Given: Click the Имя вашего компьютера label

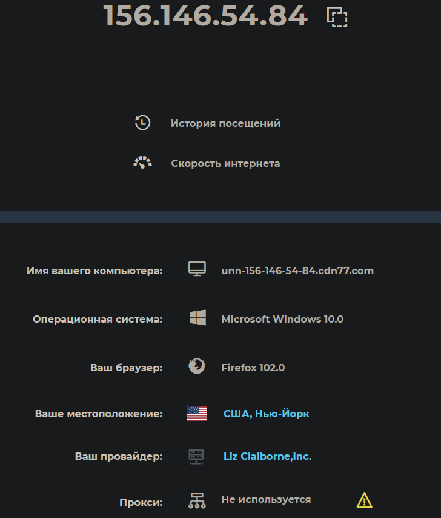Looking at the screenshot, I should [x=94, y=271].
